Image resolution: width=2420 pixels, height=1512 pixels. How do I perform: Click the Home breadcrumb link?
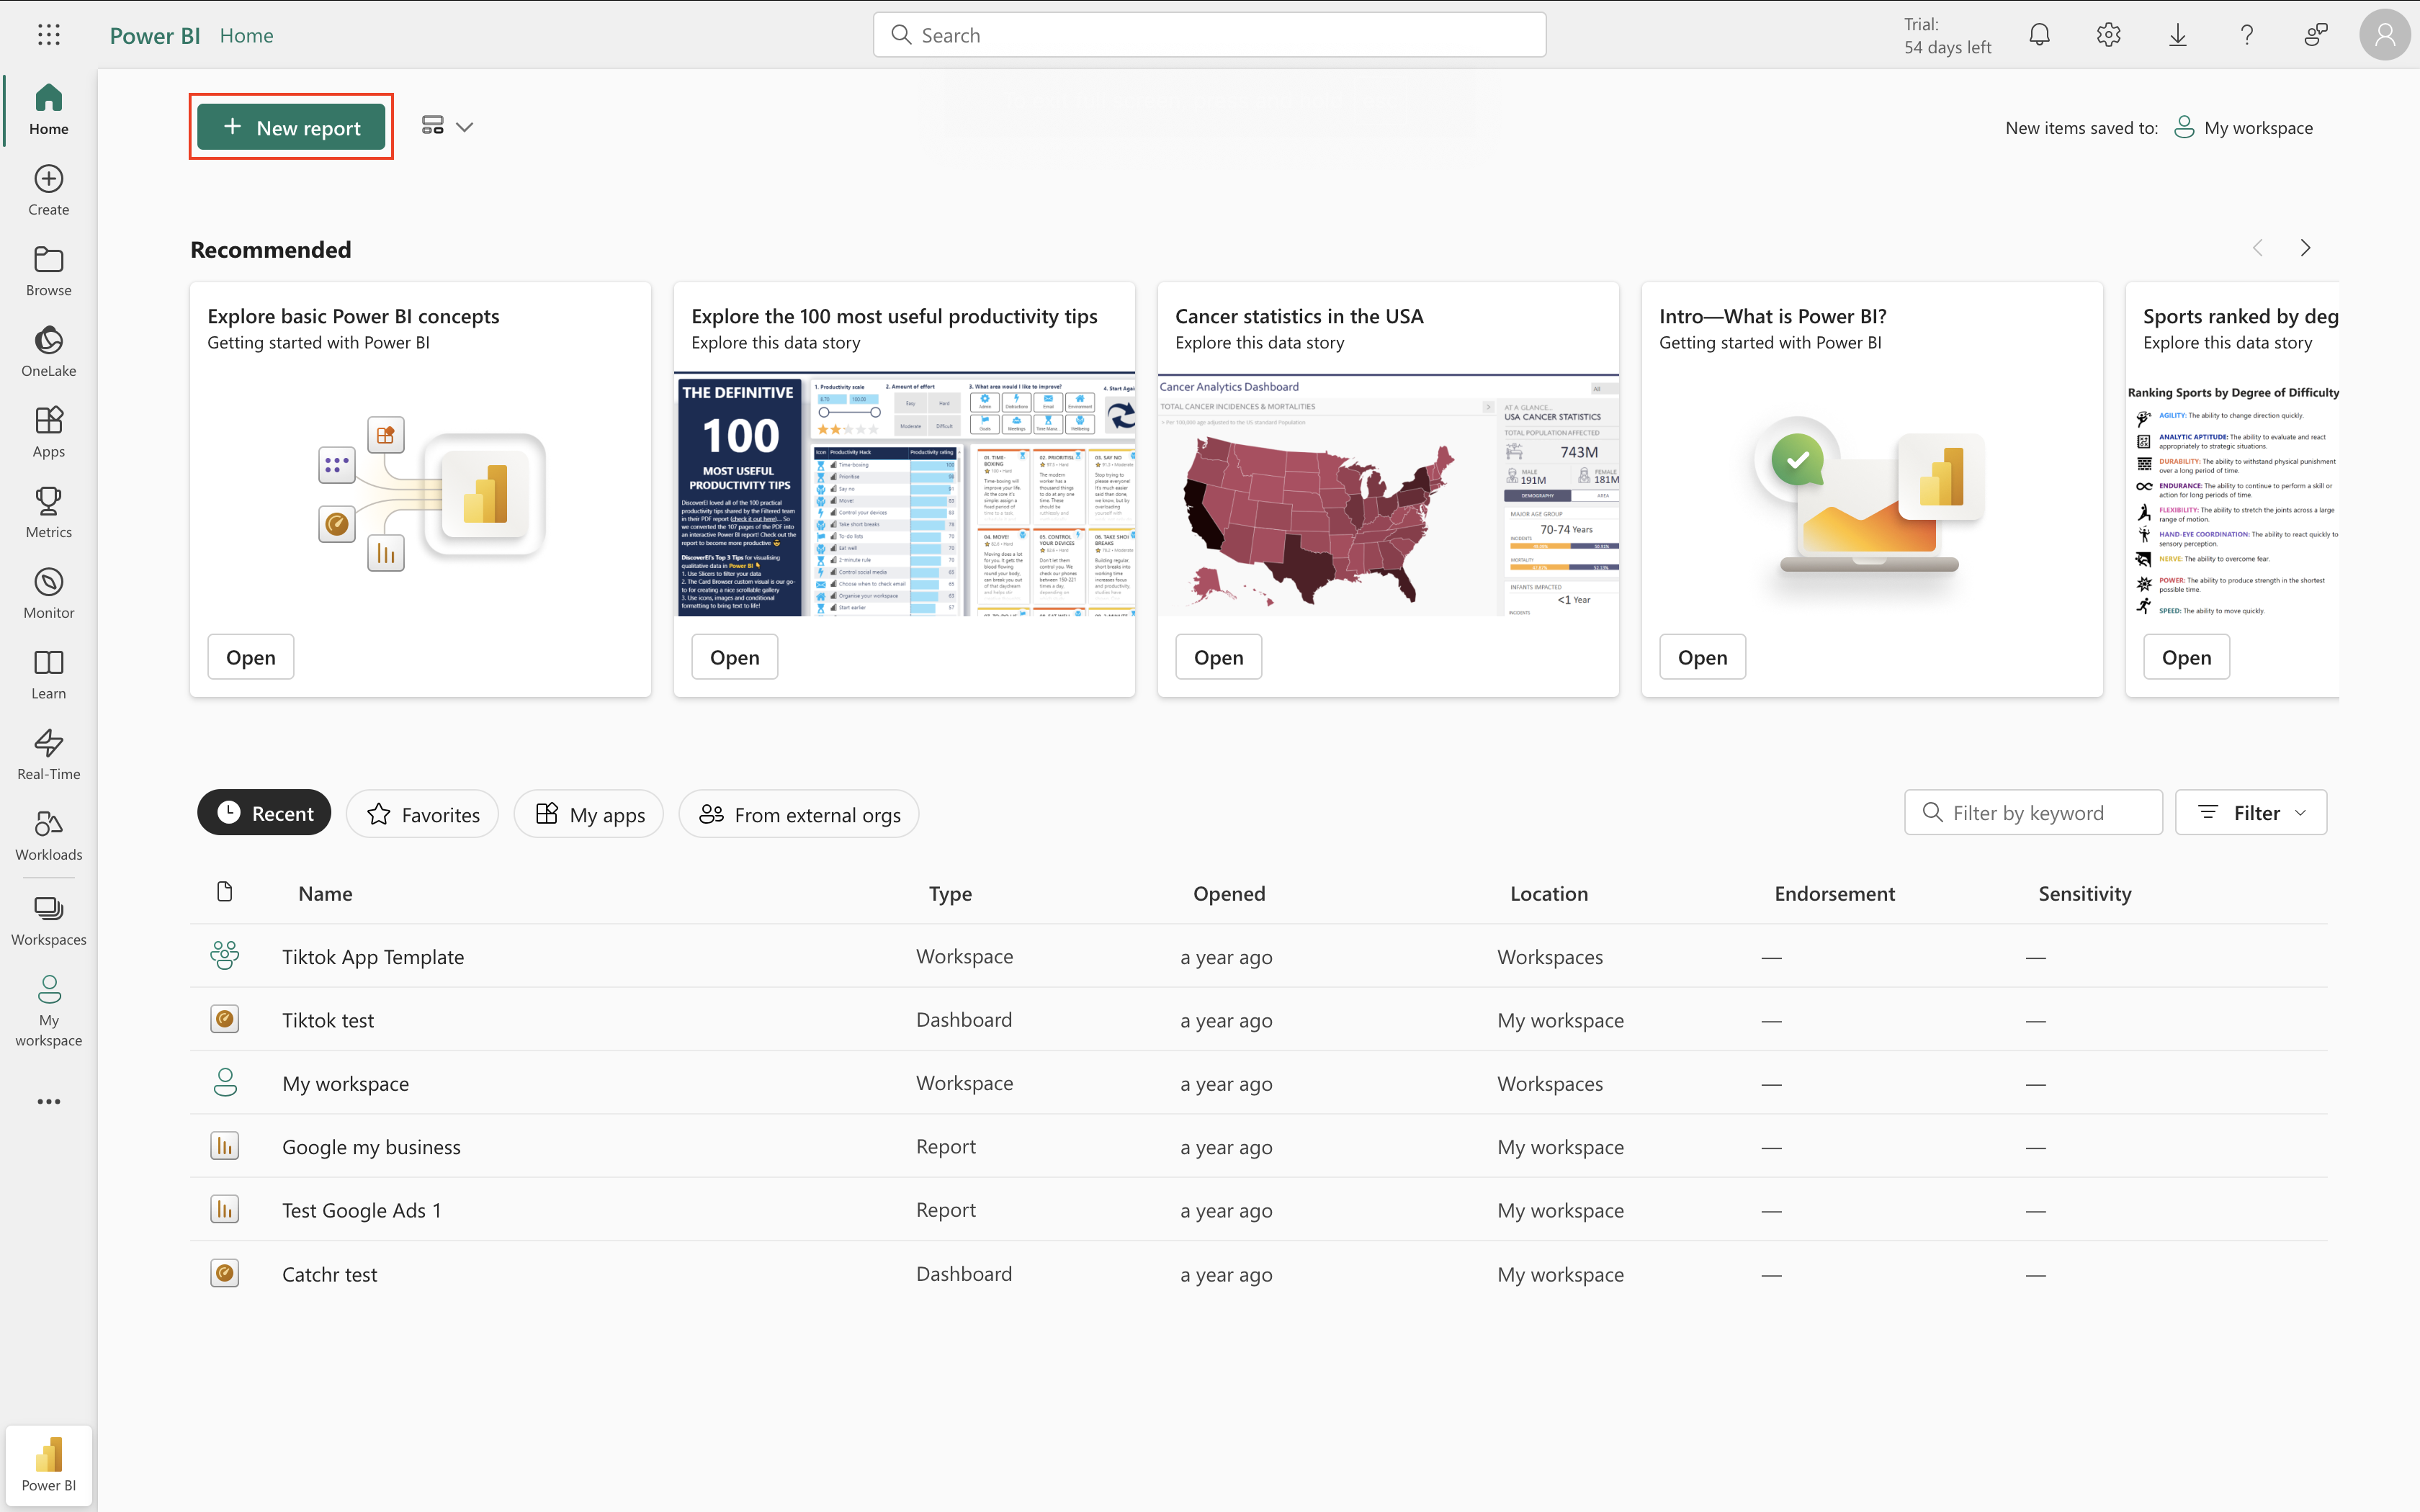click(246, 36)
